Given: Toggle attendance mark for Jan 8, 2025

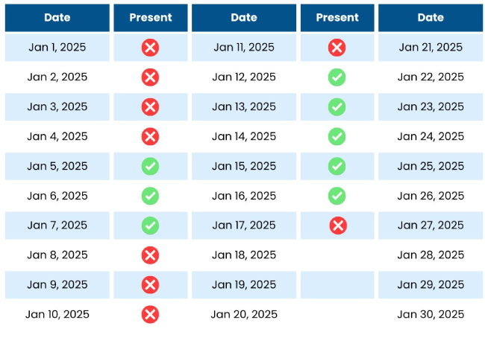Looking at the screenshot, I should [150, 255].
